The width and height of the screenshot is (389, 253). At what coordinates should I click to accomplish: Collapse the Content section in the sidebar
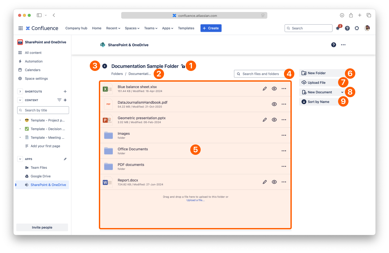(x=20, y=100)
